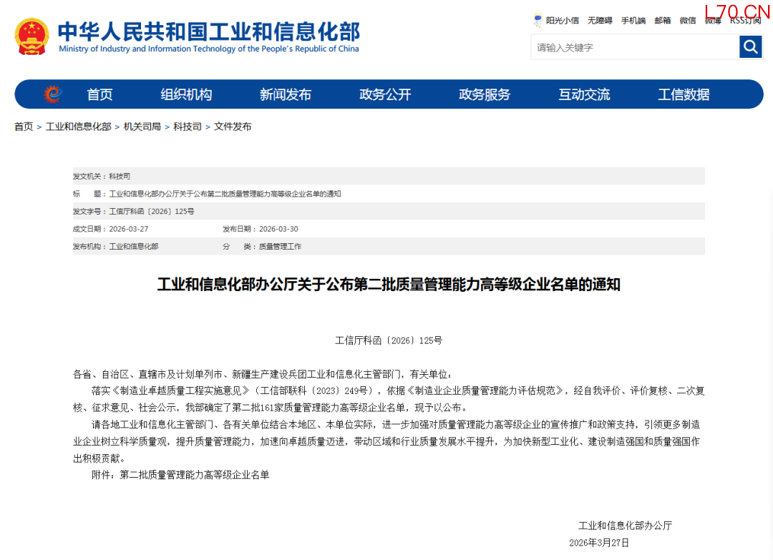Open the 手机端 mobile version link
Screen dimensions: 773x560
click(633, 21)
